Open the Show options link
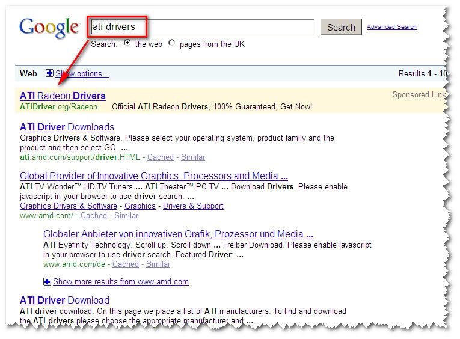Viewport: 460px width, 339px height. 82,74
